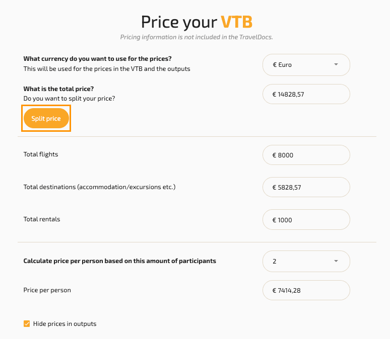Click the 'Total rentals' label

[x=42, y=219]
